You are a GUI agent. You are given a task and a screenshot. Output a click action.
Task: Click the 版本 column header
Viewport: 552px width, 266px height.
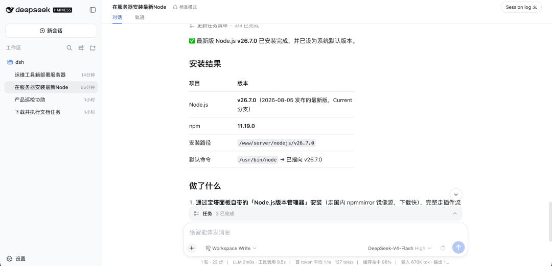pos(243,83)
